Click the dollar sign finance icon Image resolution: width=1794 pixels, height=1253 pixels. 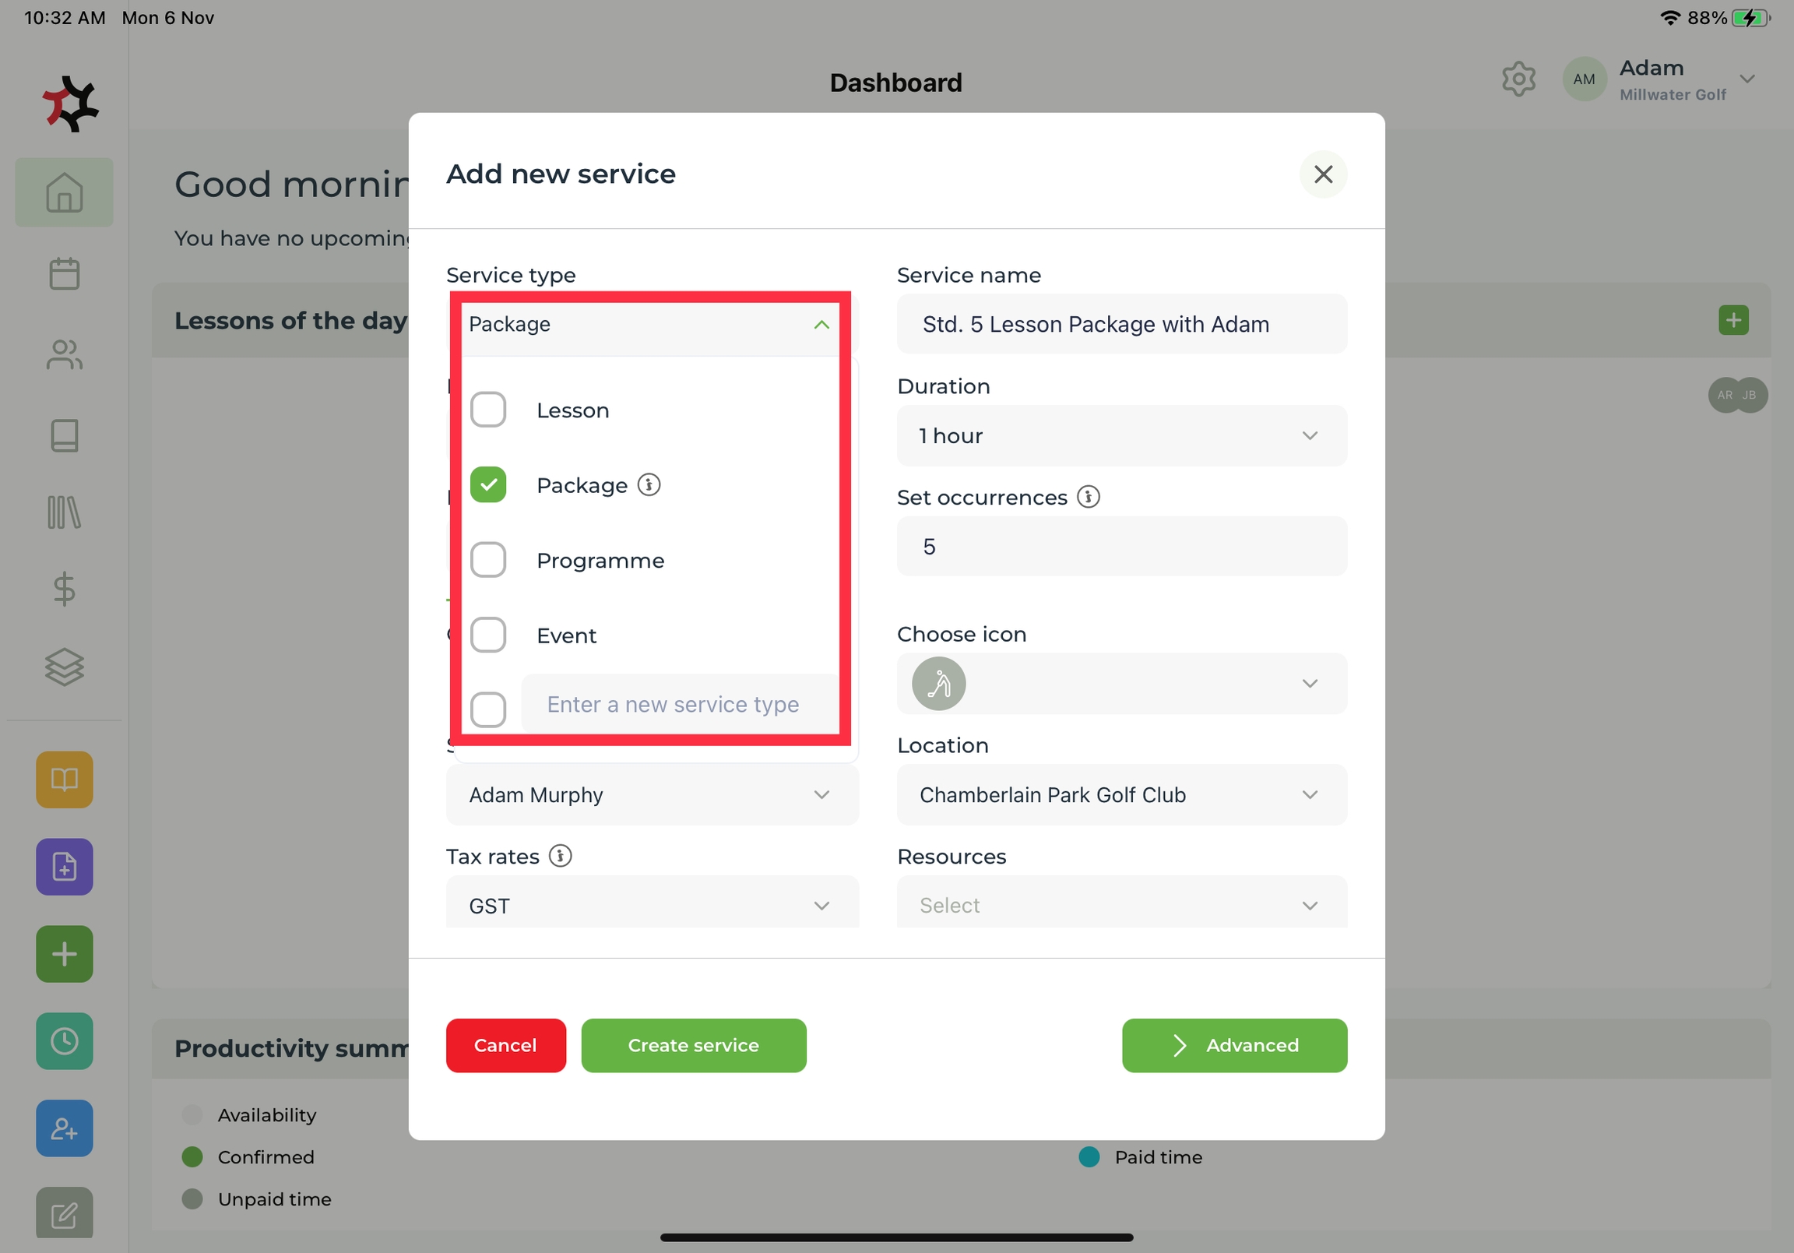(64, 589)
